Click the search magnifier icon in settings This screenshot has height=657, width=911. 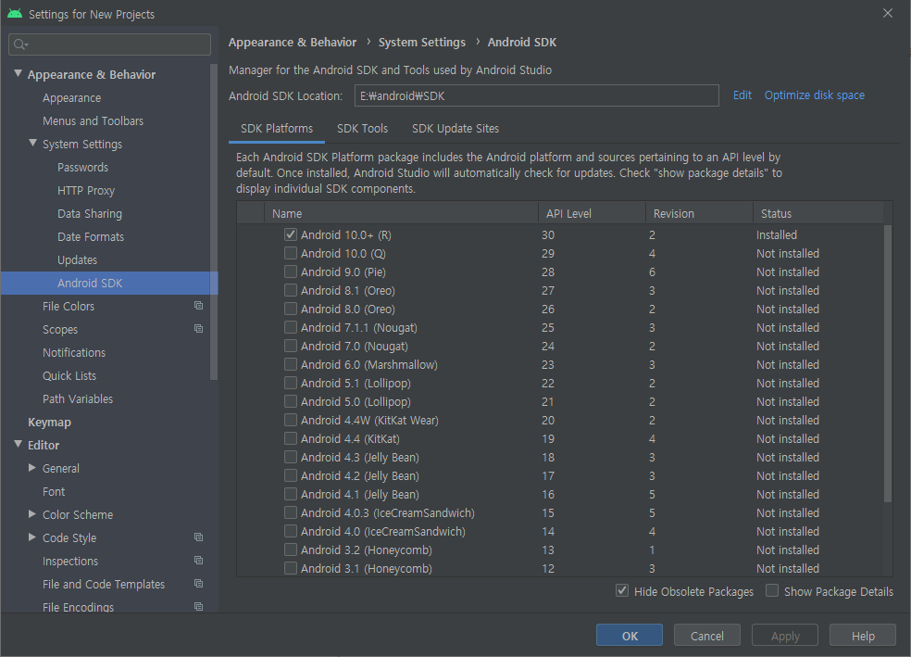coord(20,44)
